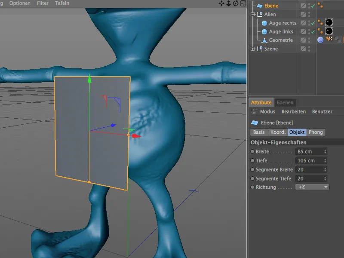Click the plane icon beside Ebene [Ebene] header
The image size is (344, 258).
(x=255, y=123)
